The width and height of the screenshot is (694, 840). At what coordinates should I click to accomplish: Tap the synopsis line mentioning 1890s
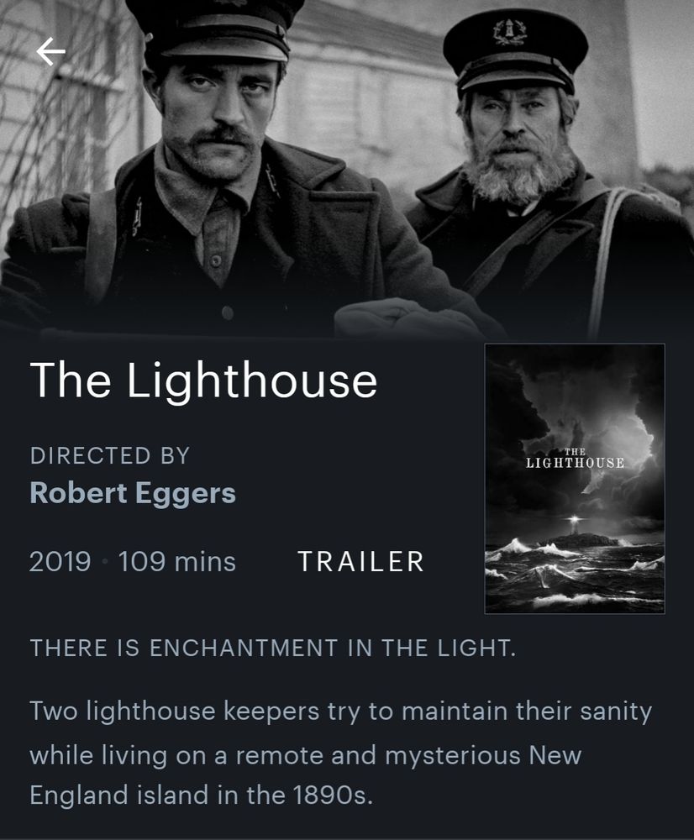[x=201, y=795]
